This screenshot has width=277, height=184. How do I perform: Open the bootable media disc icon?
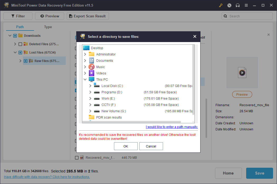pos(229,5)
